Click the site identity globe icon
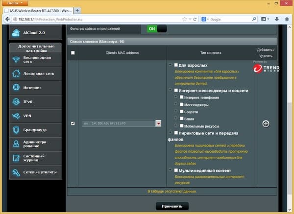This screenshot has width=294, height=214. pyautogui.click(x=15, y=19)
